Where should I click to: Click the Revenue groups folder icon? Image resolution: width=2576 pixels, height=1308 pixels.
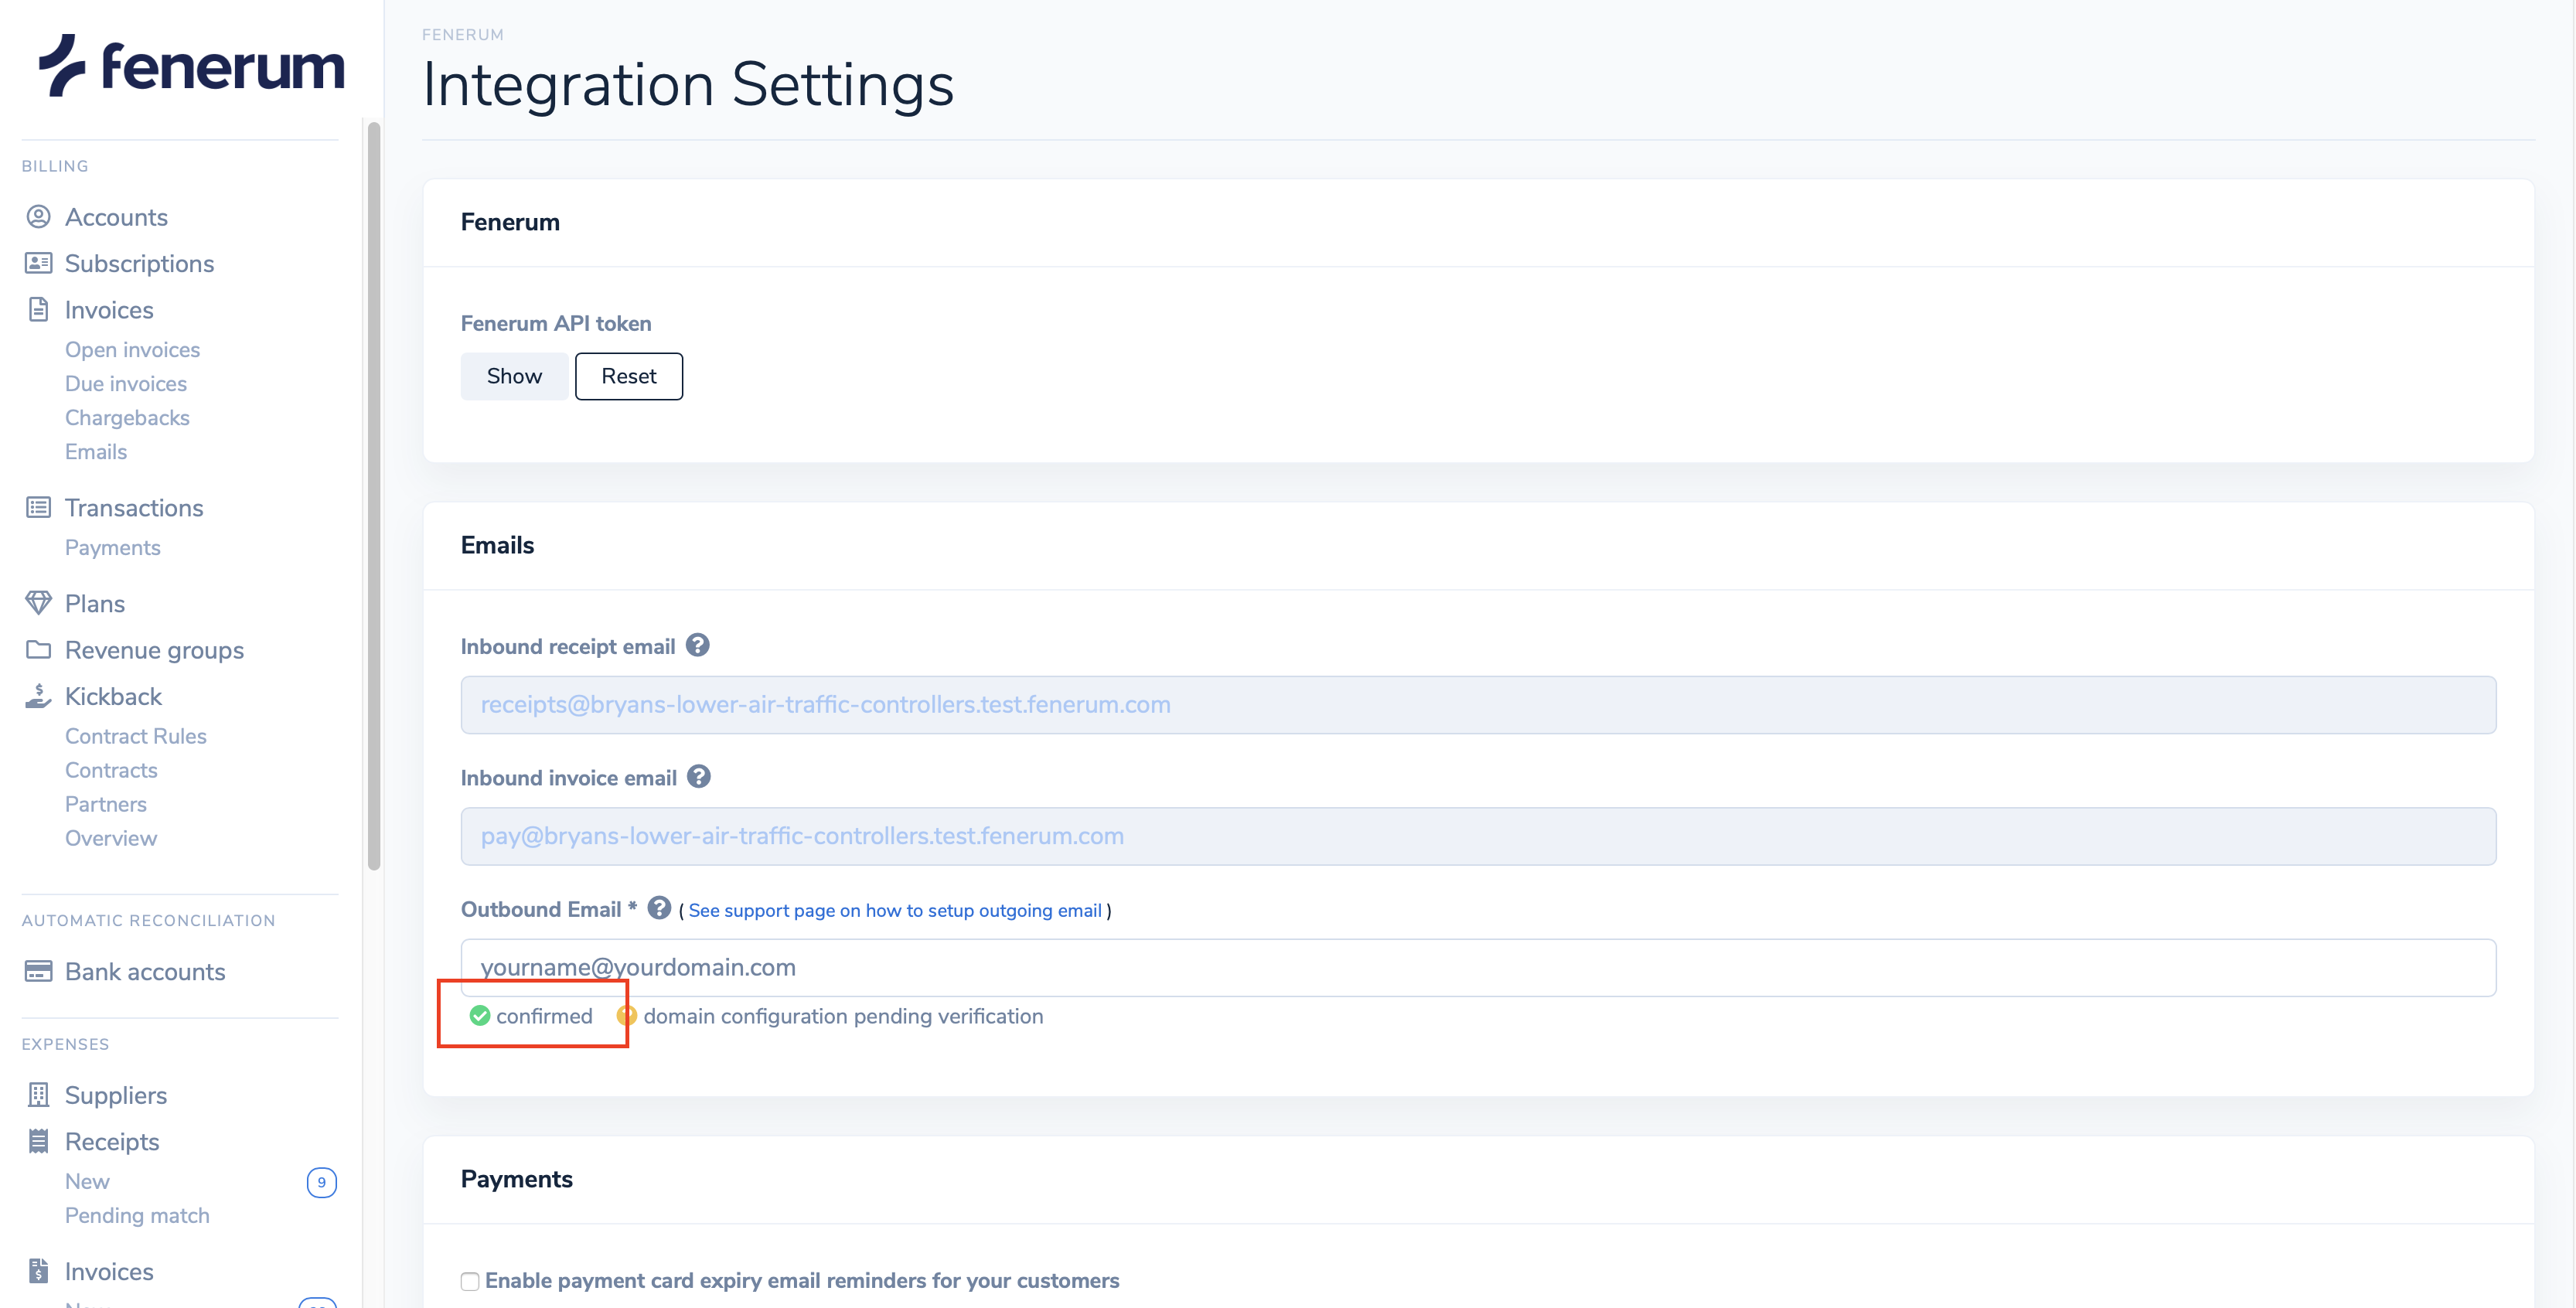[x=38, y=650]
